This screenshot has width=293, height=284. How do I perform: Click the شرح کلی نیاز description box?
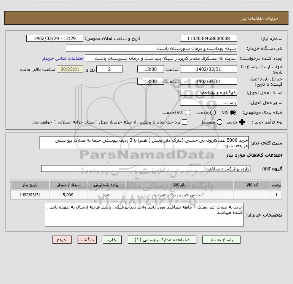tap(144, 143)
